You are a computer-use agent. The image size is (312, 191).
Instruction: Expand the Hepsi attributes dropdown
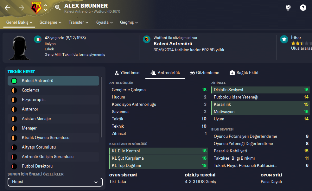(55, 182)
